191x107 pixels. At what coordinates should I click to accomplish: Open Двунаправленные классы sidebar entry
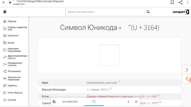pyautogui.click(x=17, y=57)
